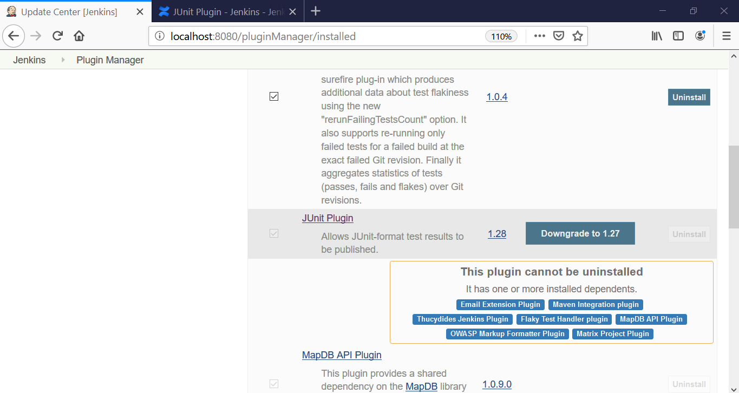Bookmark this page with the star icon

[578, 36]
